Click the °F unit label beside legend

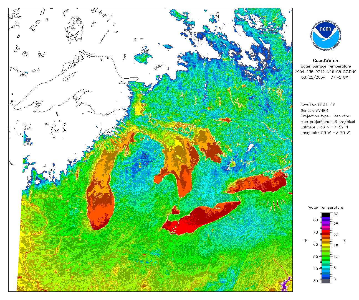[306, 240]
